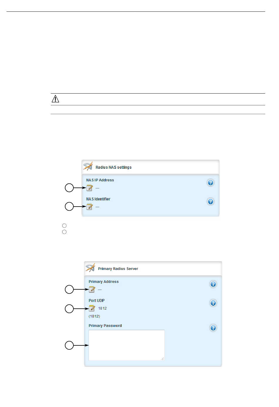Edit the Primary Address field
The height and width of the screenshot is (407, 279).
pos(92,290)
